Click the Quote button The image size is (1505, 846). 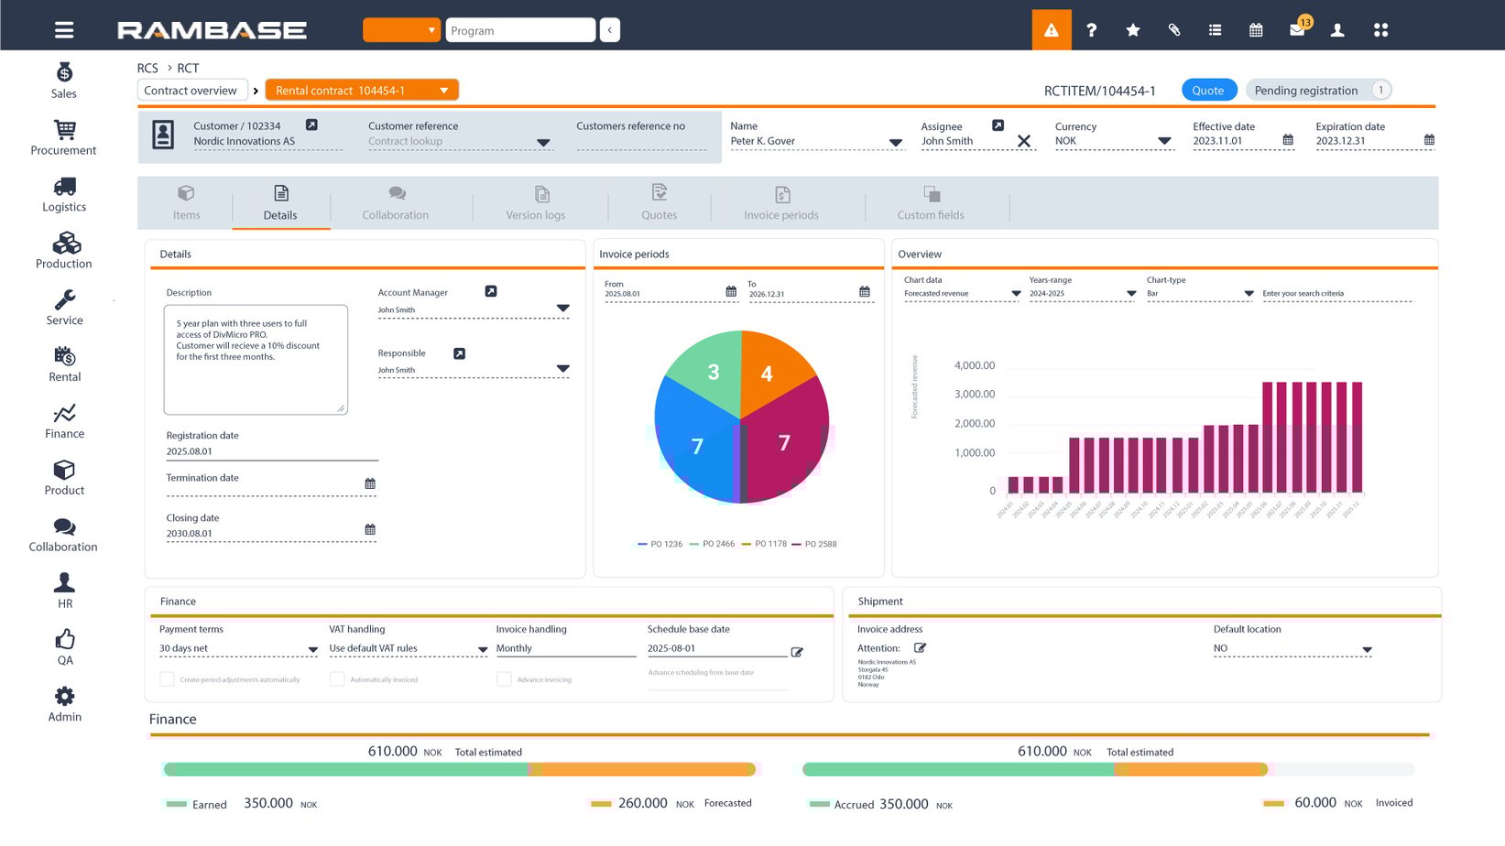(x=1208, y=90)
